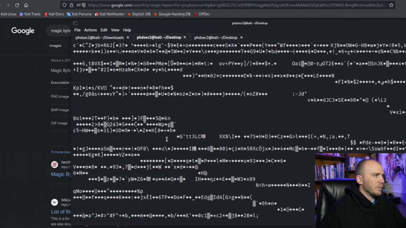This screenshot has height=228, width=406.
Task: Go forward in browser history
Action: coord(8,5)
